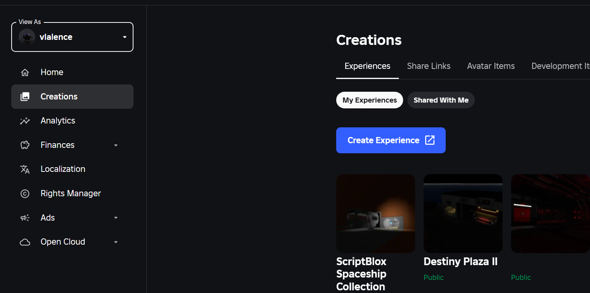
Task: Click the vlalence profile avatar
Action: (x=27, y=37)
